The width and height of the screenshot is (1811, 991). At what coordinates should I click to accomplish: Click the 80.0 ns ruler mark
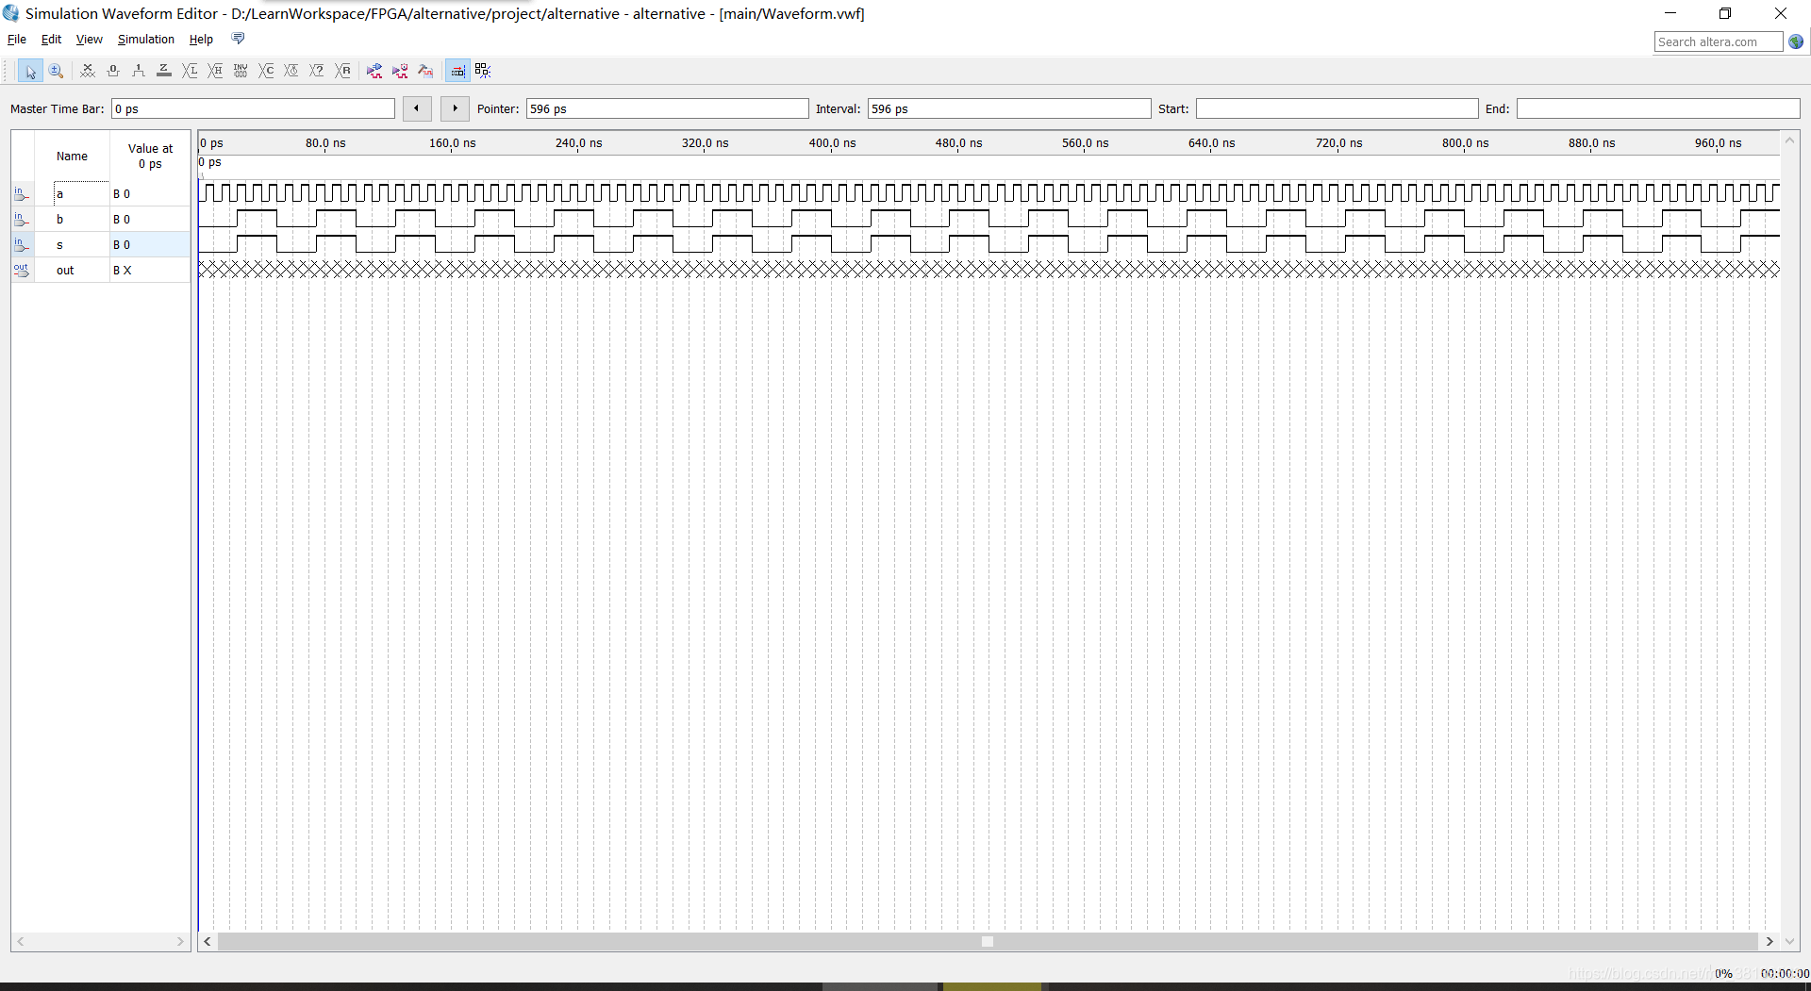click(x=325, y=143)
